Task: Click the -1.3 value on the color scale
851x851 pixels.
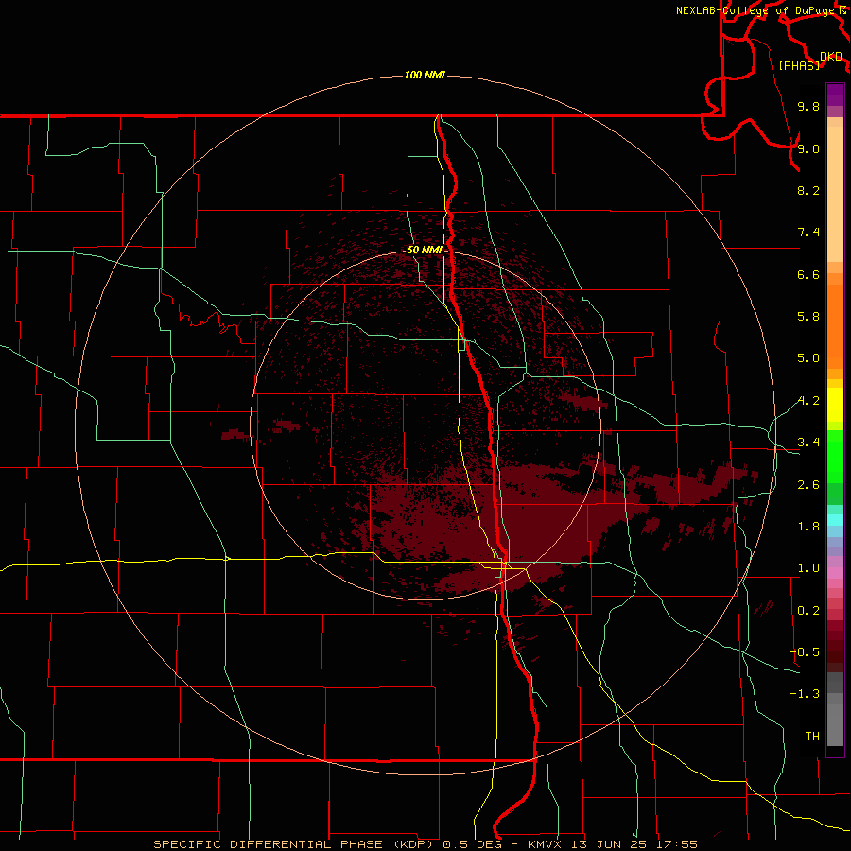Action: 805,694
